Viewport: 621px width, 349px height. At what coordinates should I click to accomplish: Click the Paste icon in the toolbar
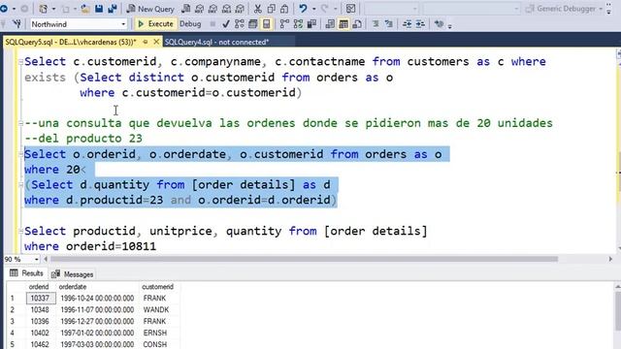[x=284, y=9]
